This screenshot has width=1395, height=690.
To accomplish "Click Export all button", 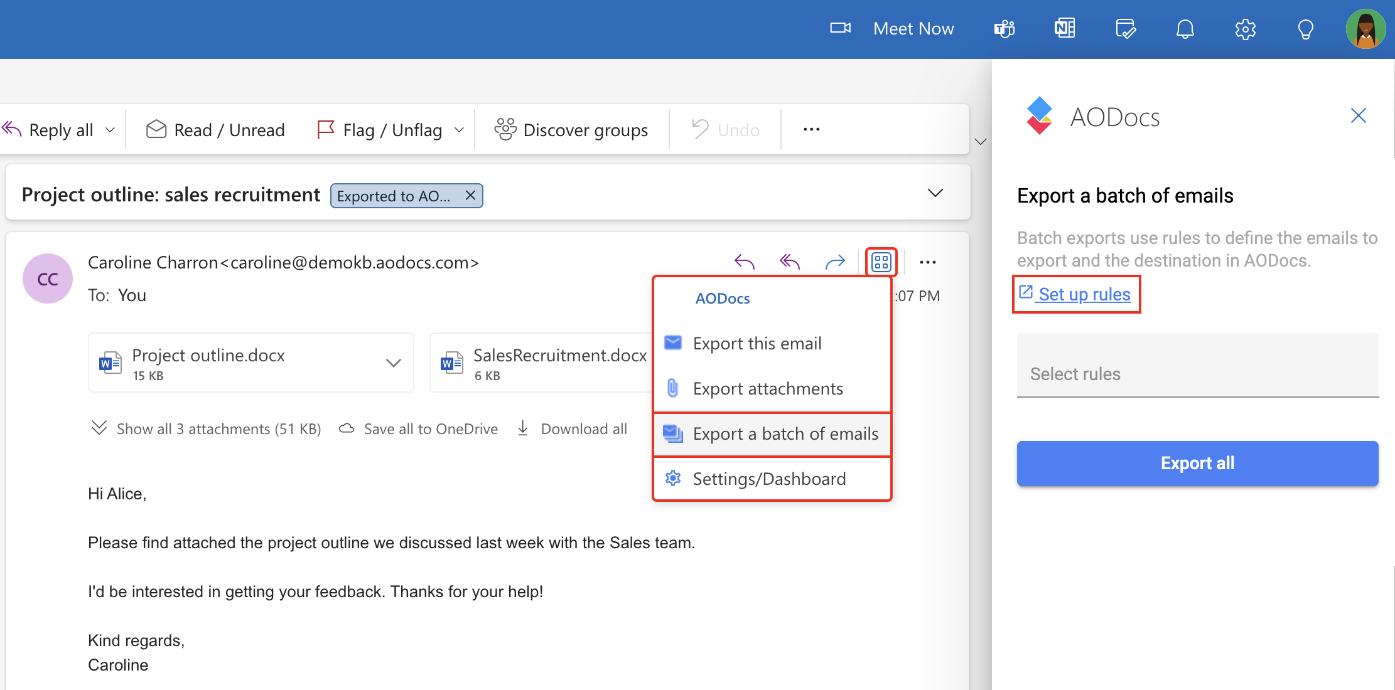I will pyautogui.click(x=1198, y=463).
